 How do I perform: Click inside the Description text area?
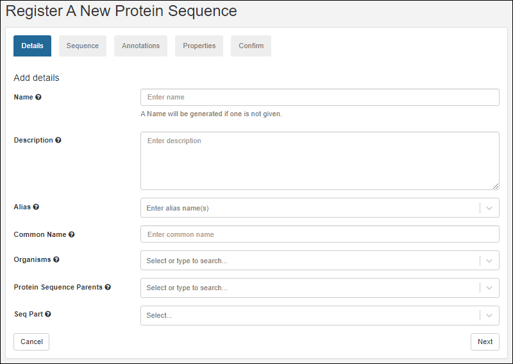pos(319,160)
